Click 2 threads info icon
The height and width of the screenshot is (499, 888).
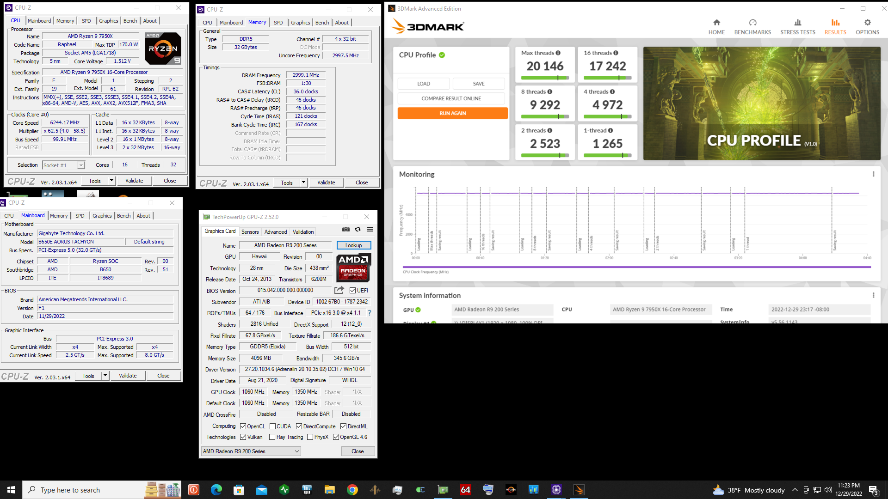pos(550,131)
